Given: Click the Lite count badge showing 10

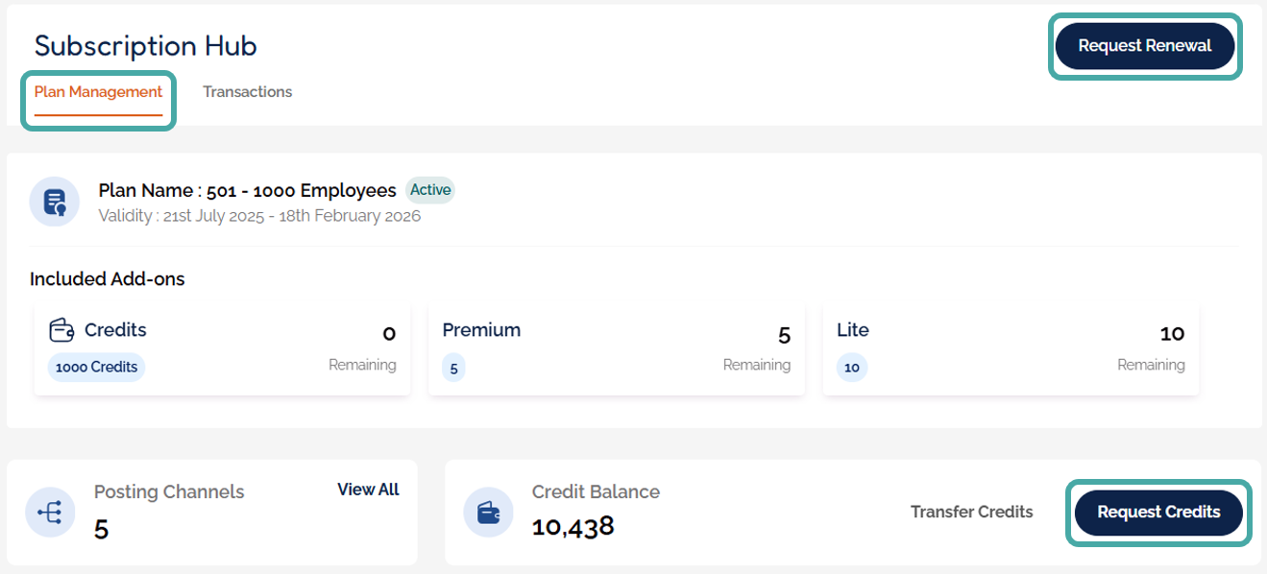Looking at the screenshot, I should point(851,368).
